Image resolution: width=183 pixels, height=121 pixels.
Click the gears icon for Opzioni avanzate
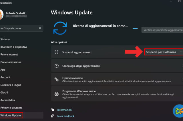(x=57, y=80)
